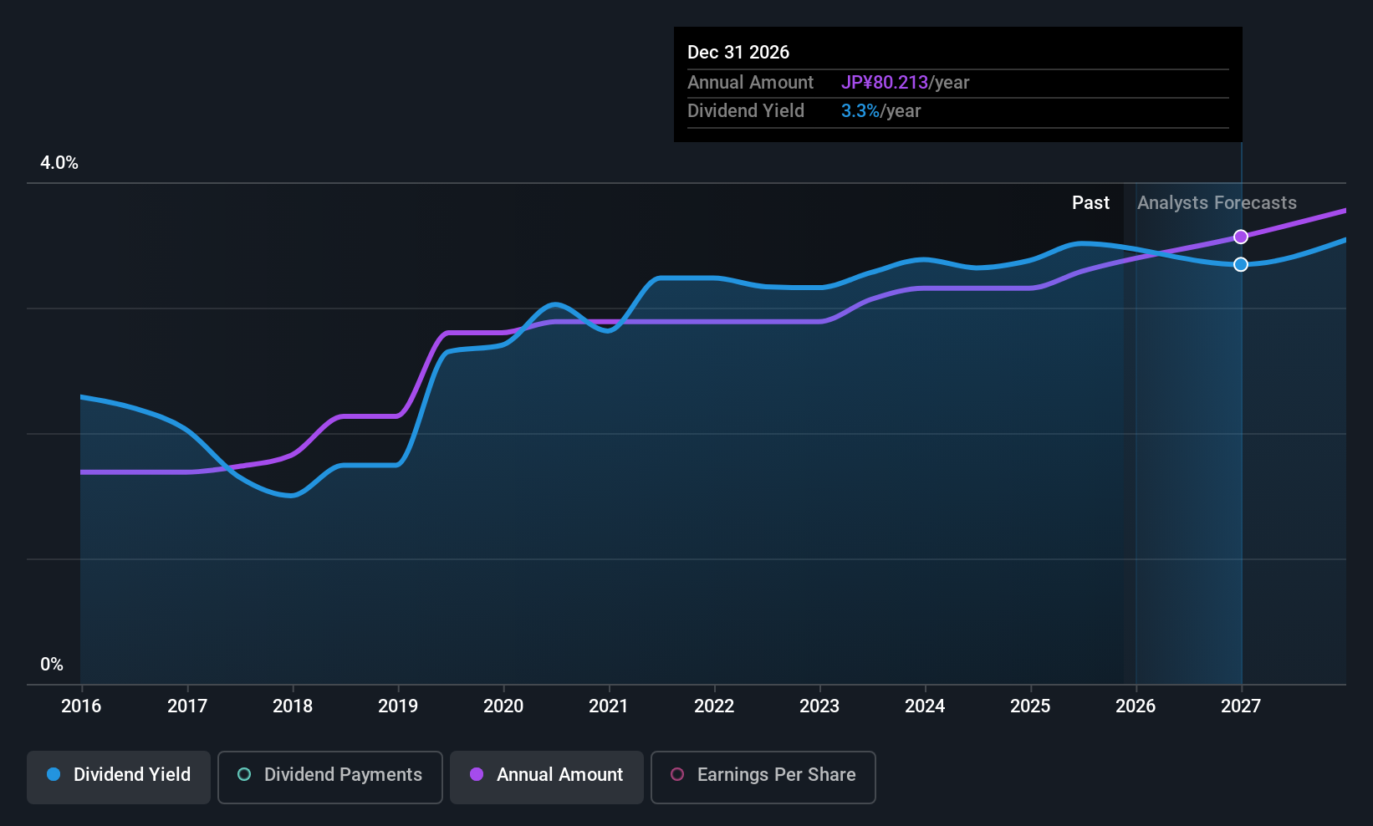1373x826 pixels.
Task: Click the teal Dividend Payments legend circle
Action: tap(244, 774)
